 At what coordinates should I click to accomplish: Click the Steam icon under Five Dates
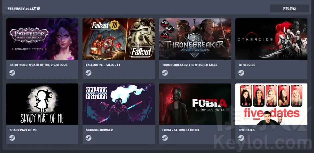(241, 138)
